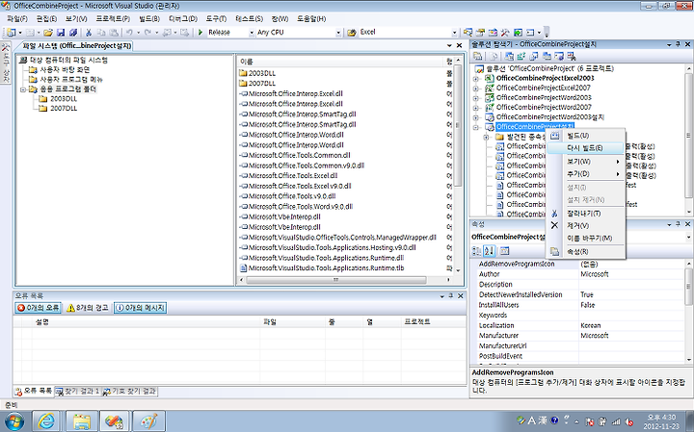The width and height of the screenshot is (694, 432).
Task: Open the Registry Editor icon
Action: (x=521, y=56)
